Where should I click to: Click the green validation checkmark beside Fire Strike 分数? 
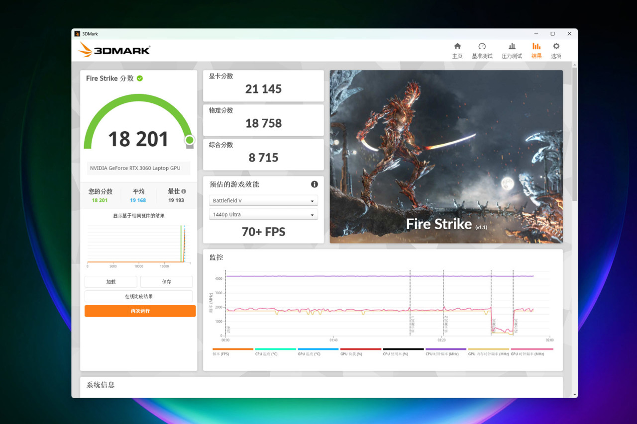coord(140,78)
